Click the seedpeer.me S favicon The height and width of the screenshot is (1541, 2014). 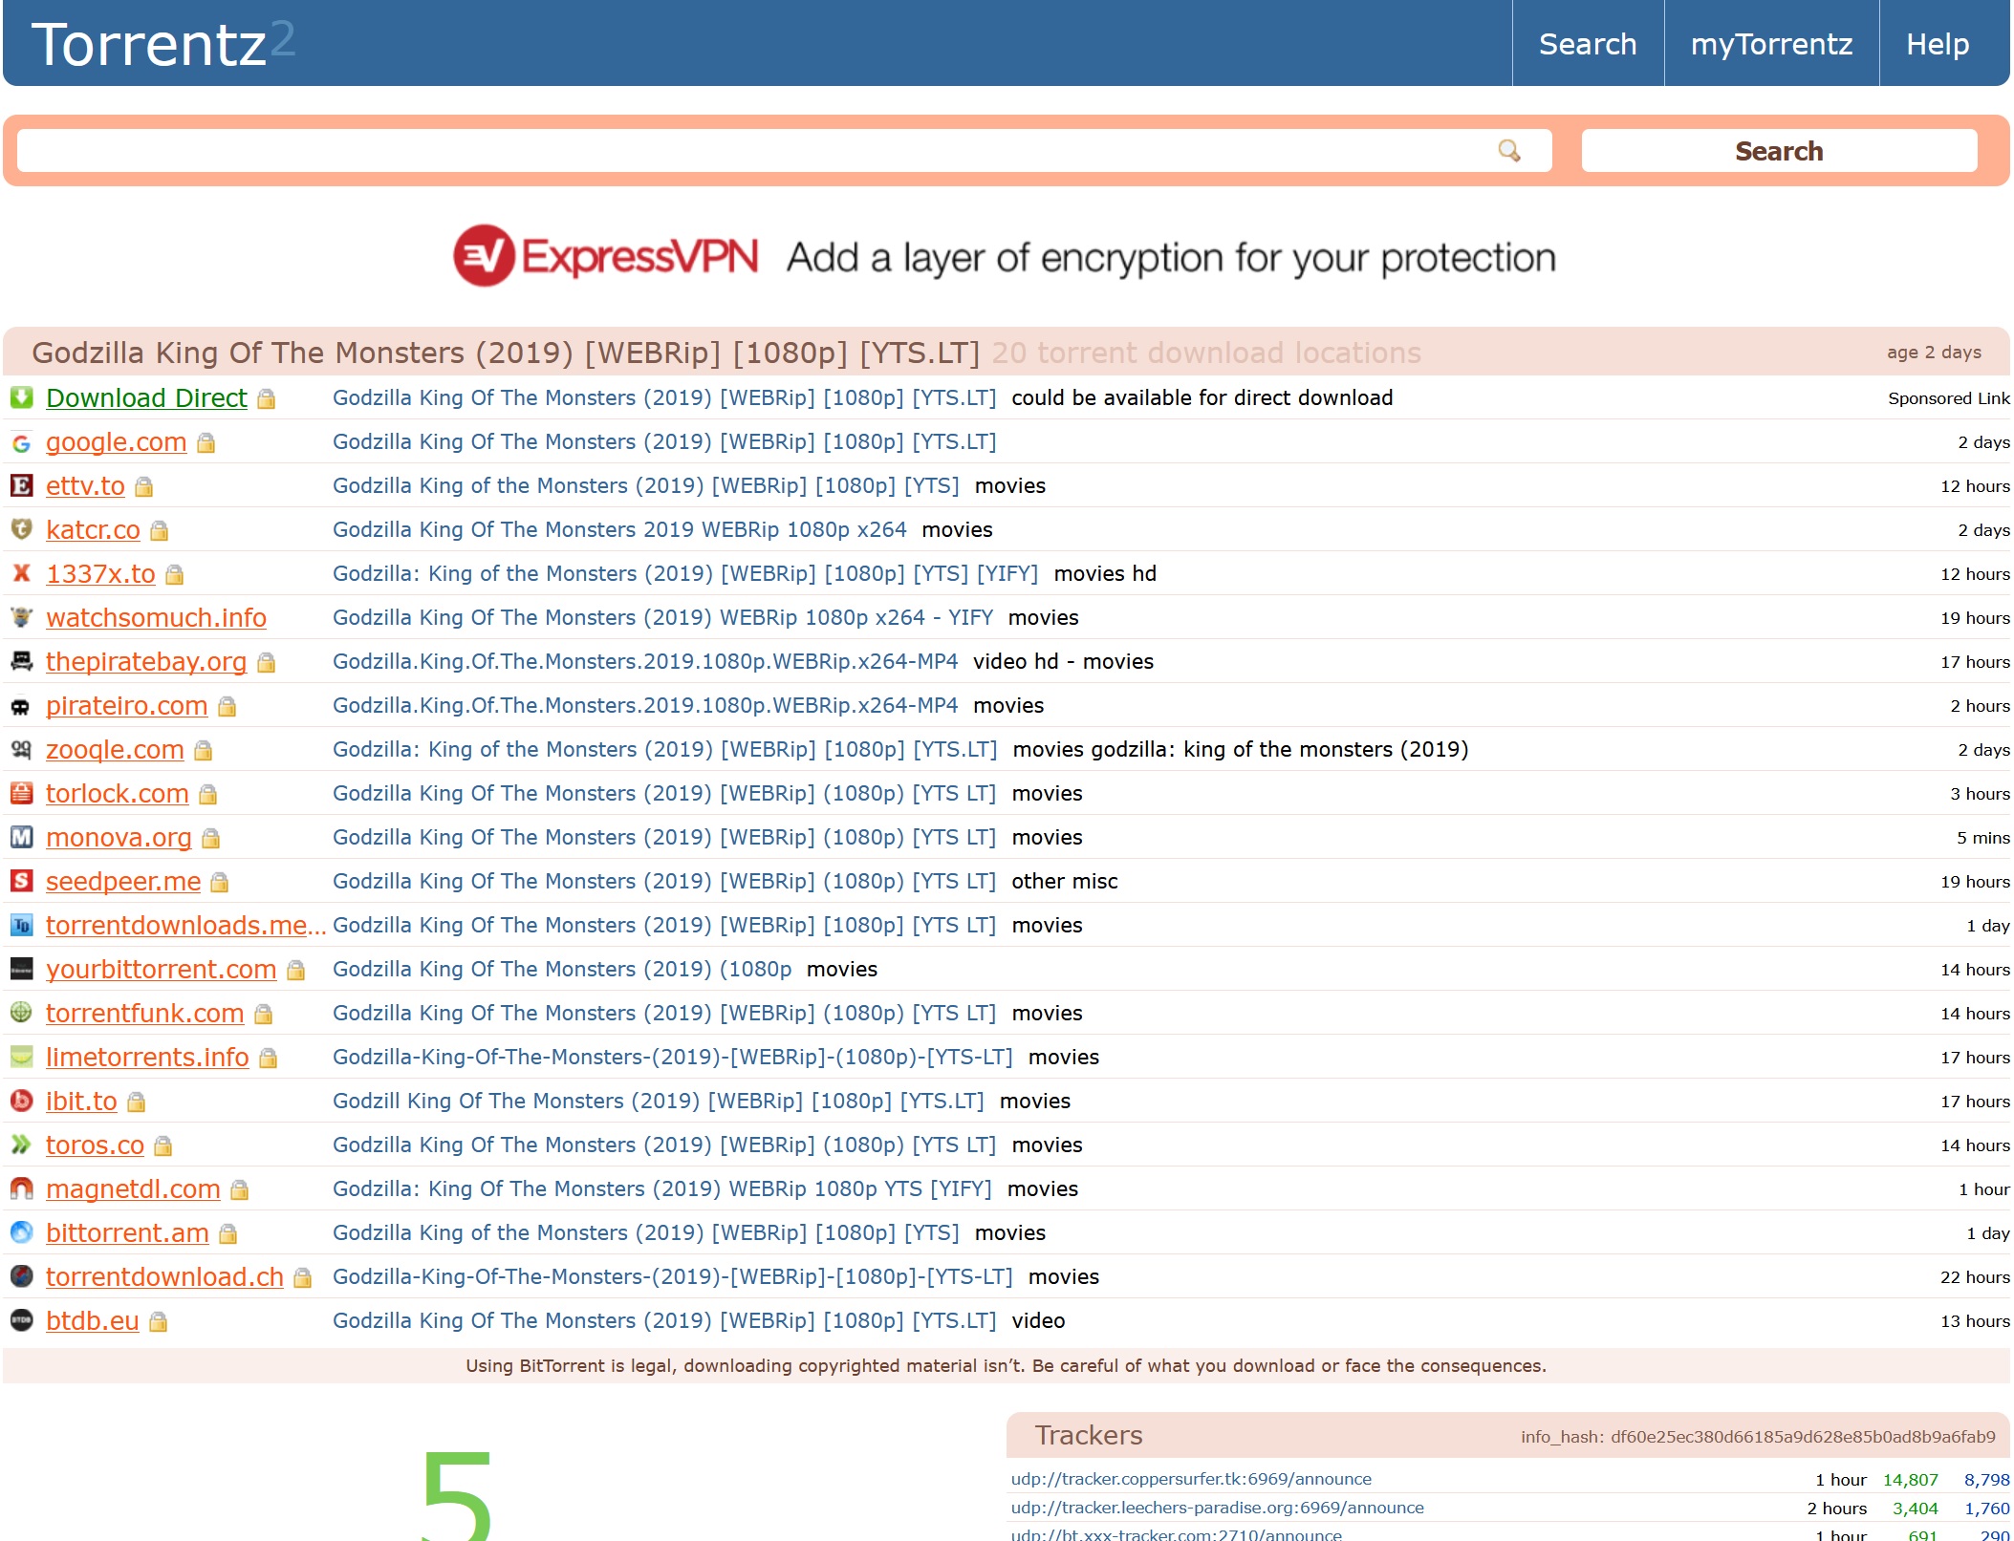(21, 881)
